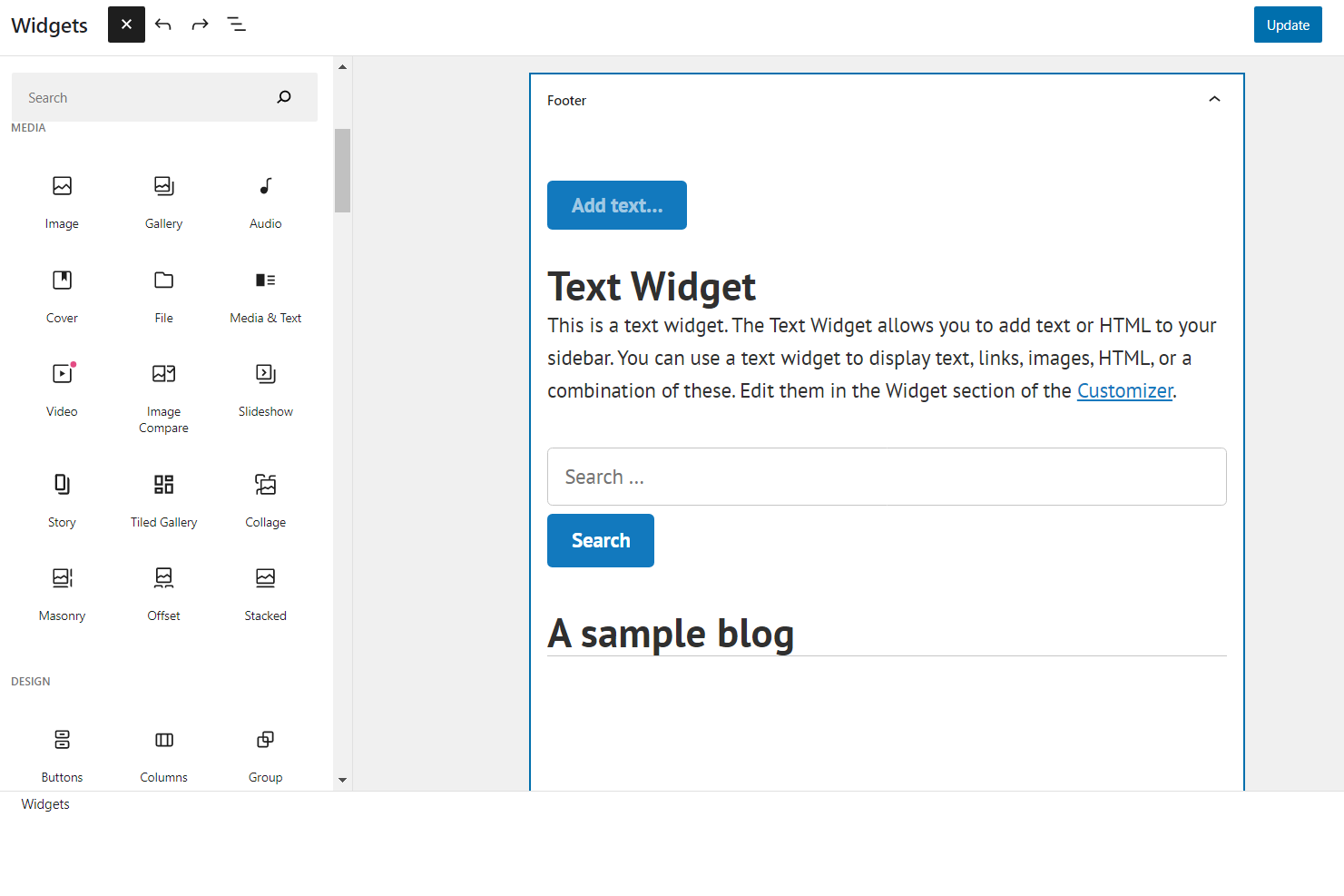
Task: Undo the last change
Action: pos(163,25)
